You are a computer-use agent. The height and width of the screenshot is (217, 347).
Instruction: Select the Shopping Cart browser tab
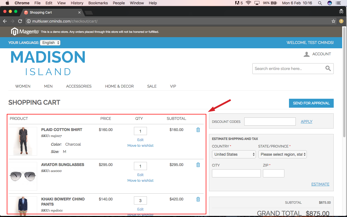53,12
